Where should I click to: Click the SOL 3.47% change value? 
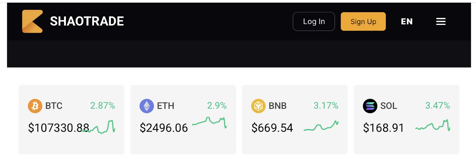point(437,105)
